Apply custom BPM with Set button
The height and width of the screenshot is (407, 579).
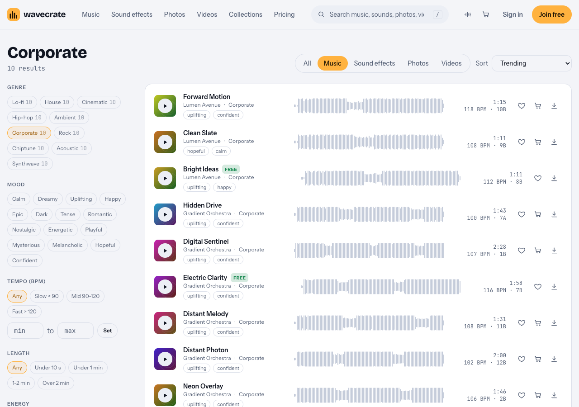pos(107,331)
